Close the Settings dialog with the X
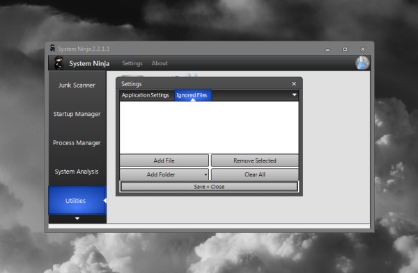418x273 pixels. [x=294, y=84]
